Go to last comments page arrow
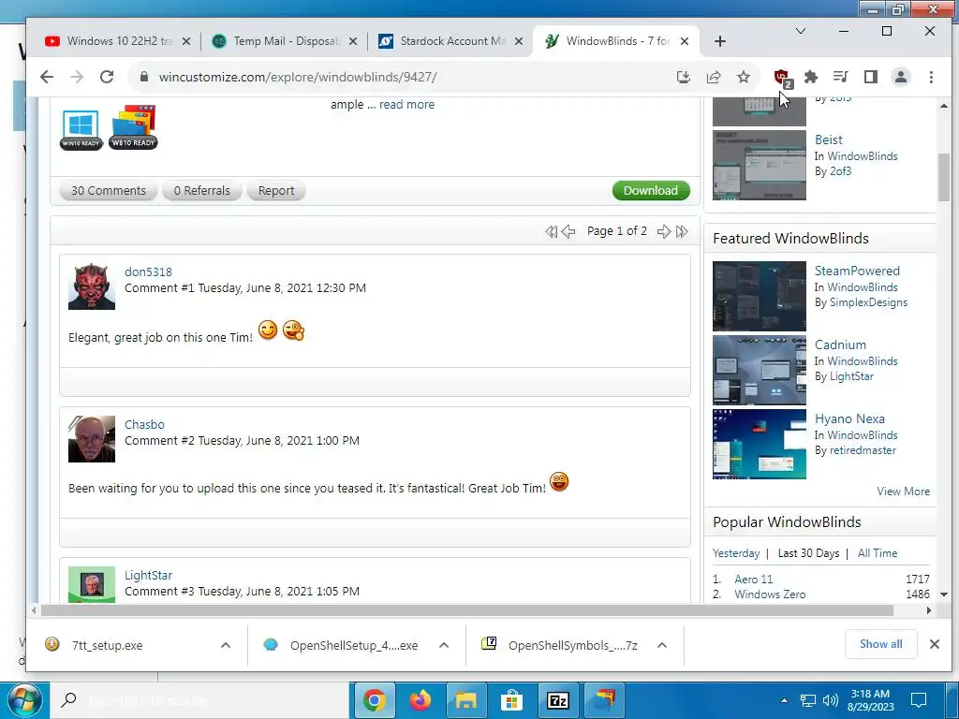The height and width of the screenshot is (719, 959). point(682,231)
